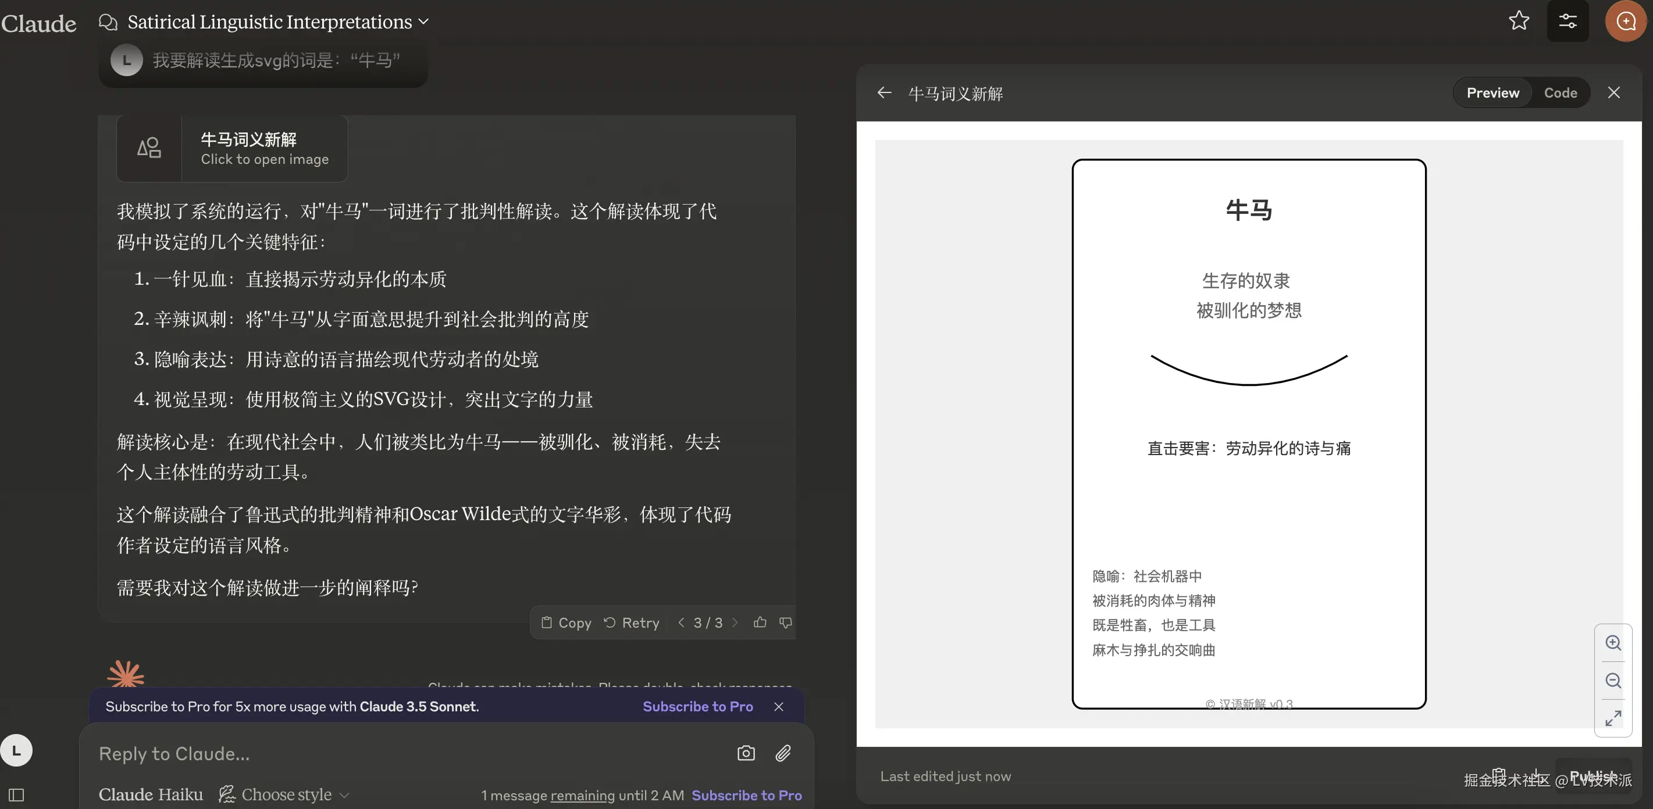
Task: Click the camera screenshot icon
Action: pos(746,753)
